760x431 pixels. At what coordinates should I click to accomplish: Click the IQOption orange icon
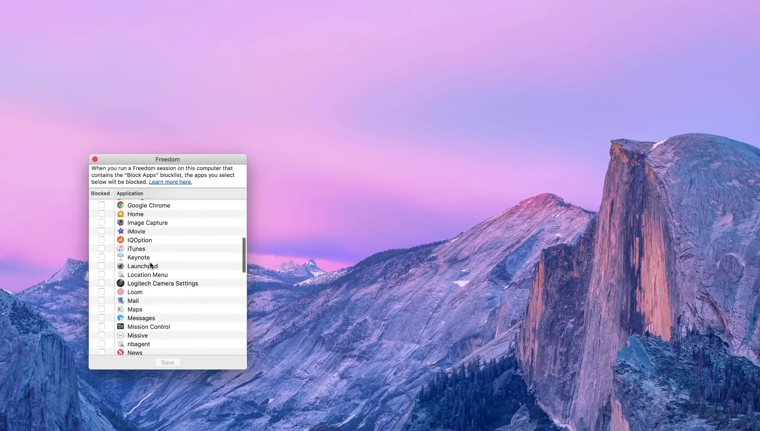coord(121,240)
